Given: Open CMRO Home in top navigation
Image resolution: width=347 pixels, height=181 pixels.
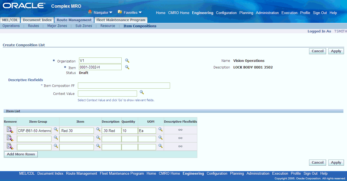Looking at the screenshot, I should pyautogui.click(x=179, y=13).
